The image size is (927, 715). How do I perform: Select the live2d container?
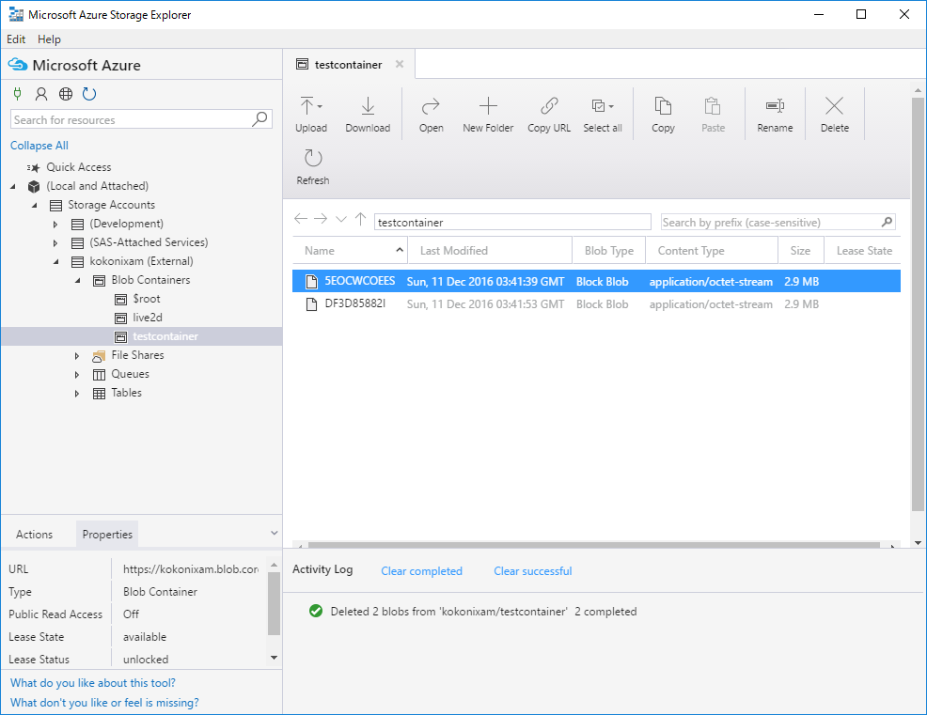(x=148, y=318)
